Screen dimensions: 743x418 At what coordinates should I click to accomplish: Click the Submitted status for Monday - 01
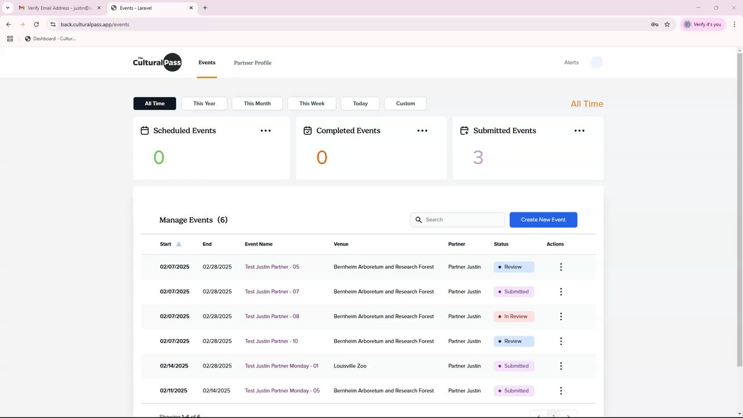(514, 366)
